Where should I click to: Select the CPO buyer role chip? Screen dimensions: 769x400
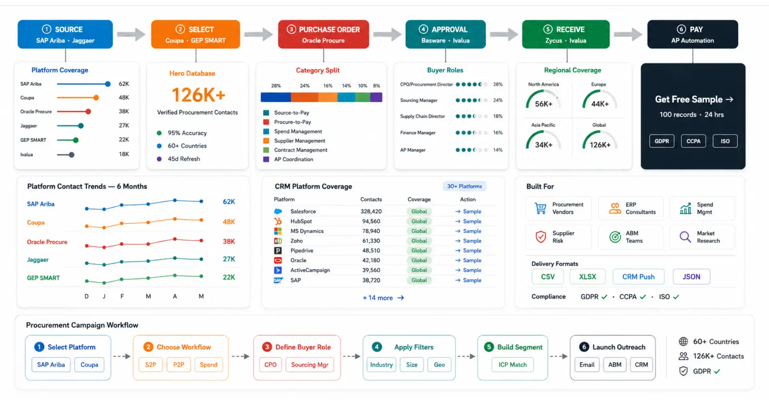[270, 365]
